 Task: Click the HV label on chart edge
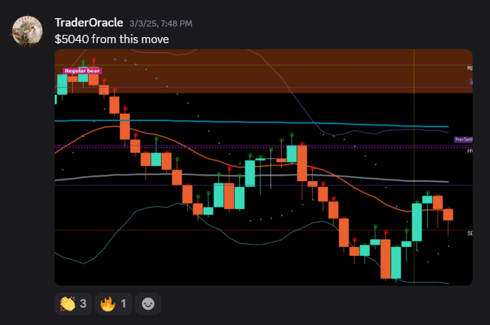click(x=469, y=152)
